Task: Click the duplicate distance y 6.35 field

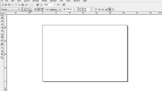Action: [85, 10]
